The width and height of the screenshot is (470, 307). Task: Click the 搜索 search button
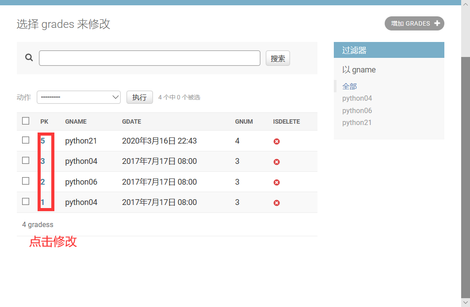click(278, 58)
